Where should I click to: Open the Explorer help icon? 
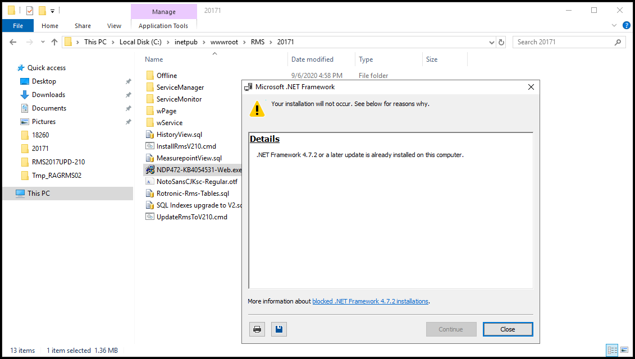point(626,25)
